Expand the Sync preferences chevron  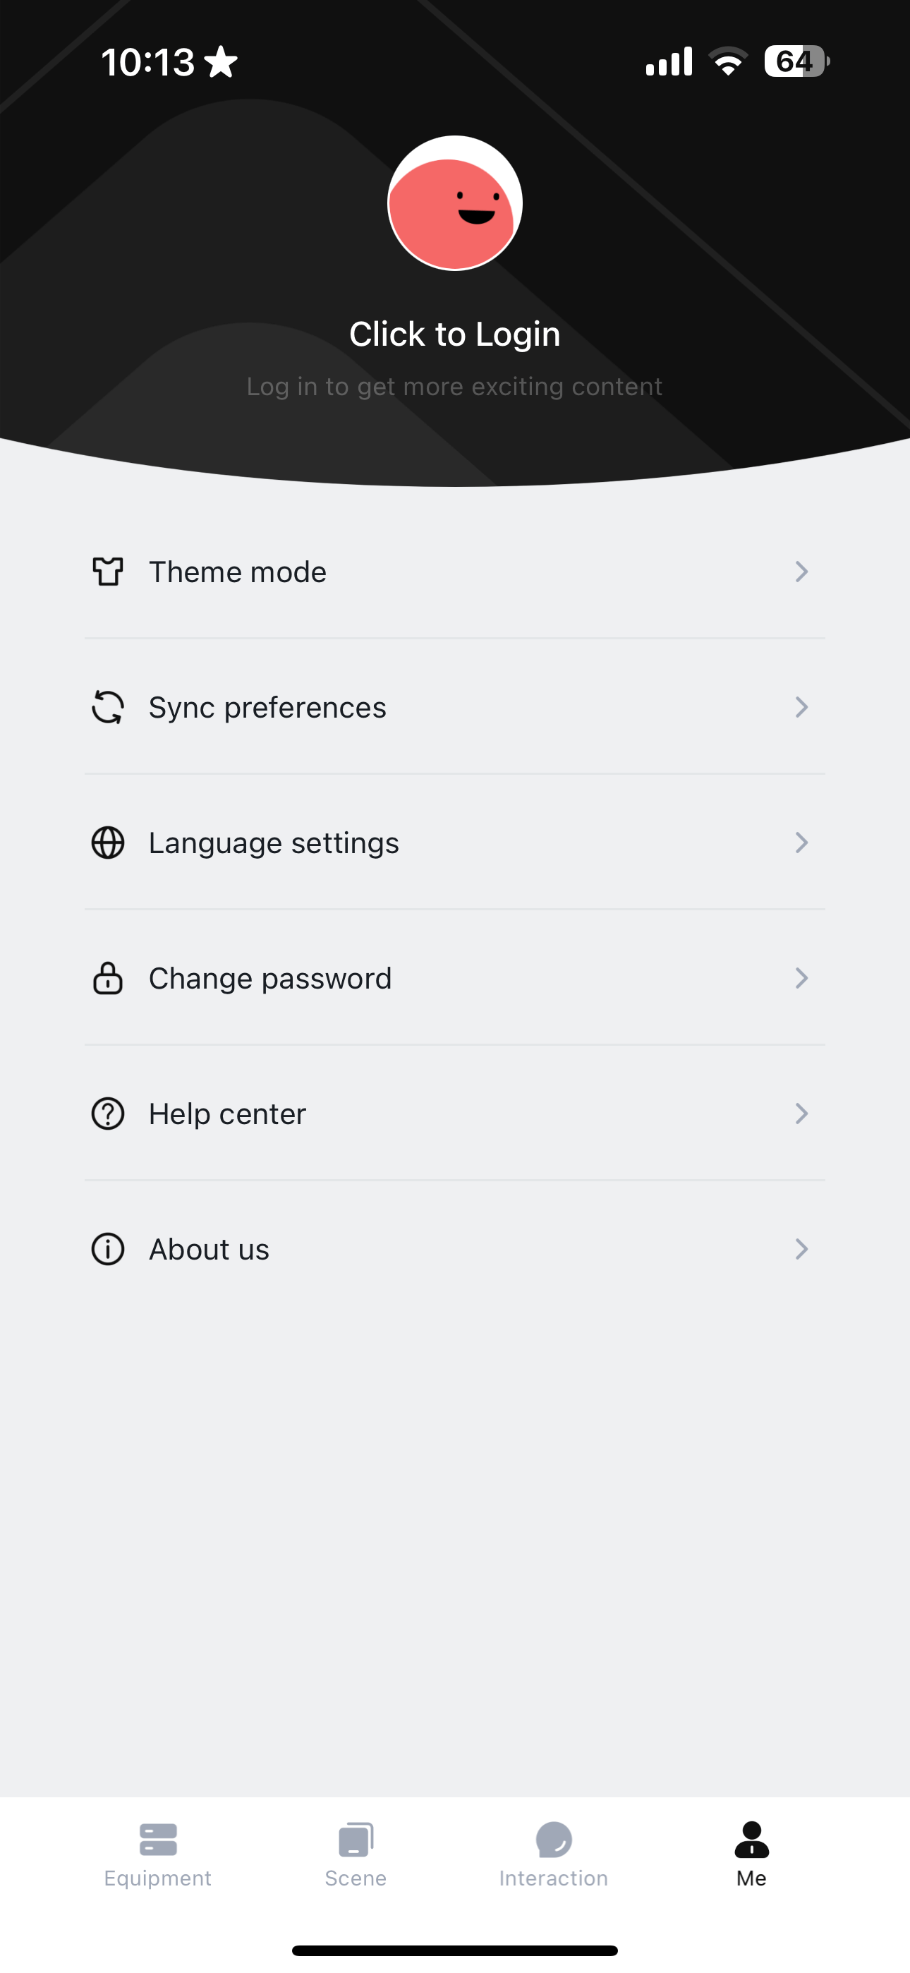tap(801, 707)
